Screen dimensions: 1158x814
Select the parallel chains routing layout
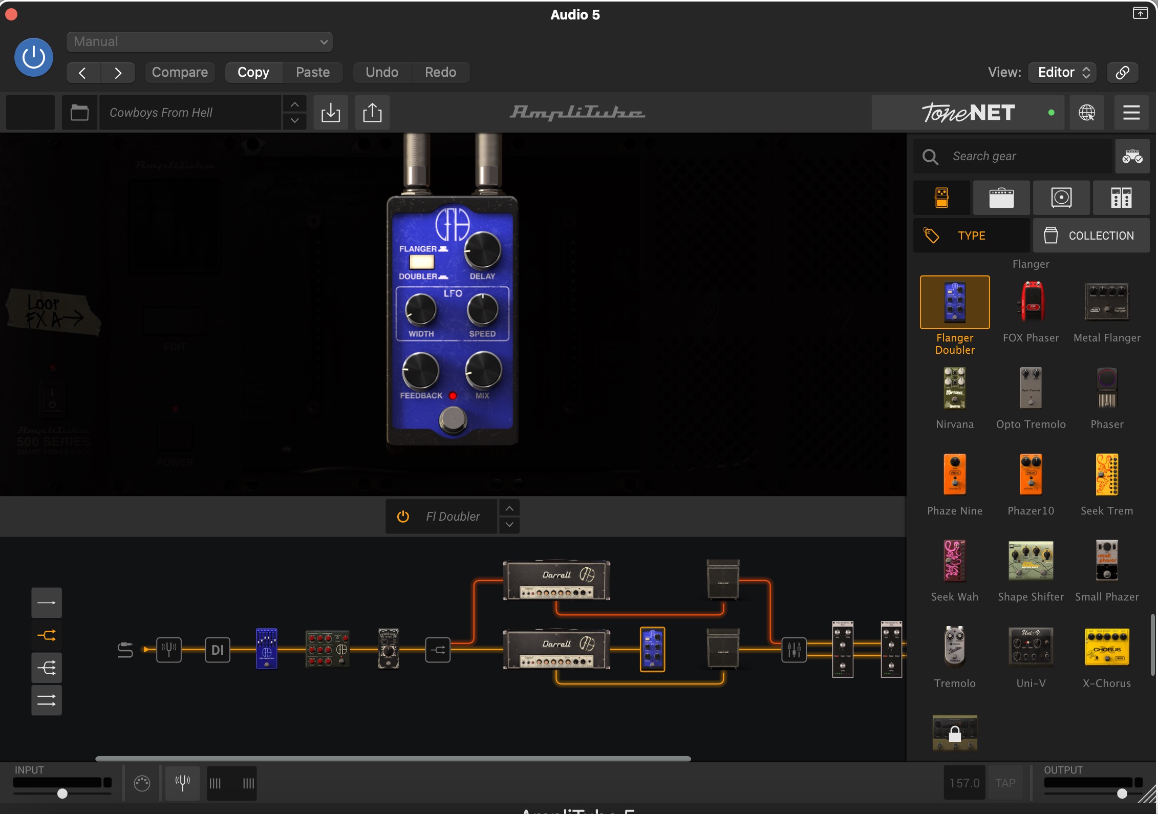tap(47, 700)
